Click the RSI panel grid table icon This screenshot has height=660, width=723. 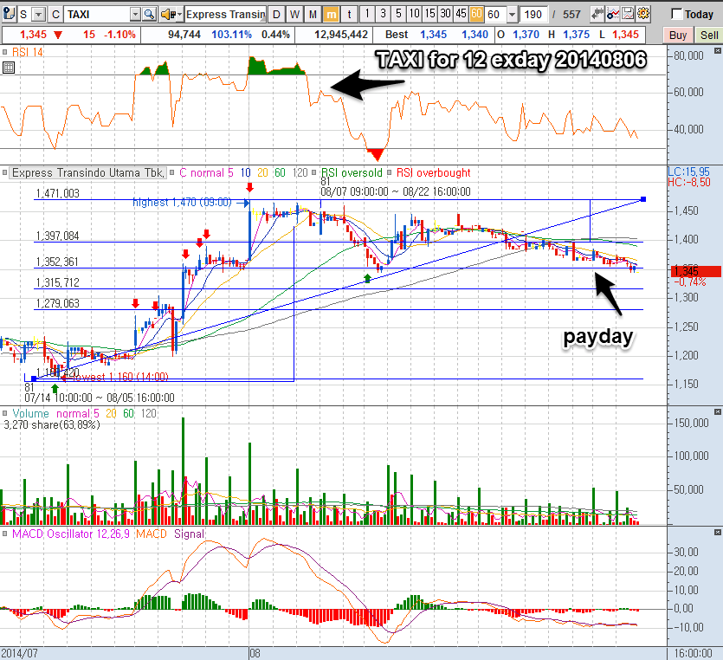tap(9, 68)
